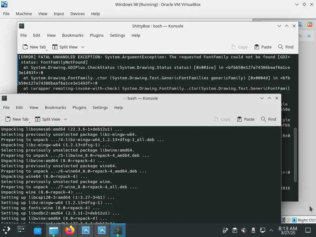Switch to first VirtualBox taskbar entry

tap(86, 230)
